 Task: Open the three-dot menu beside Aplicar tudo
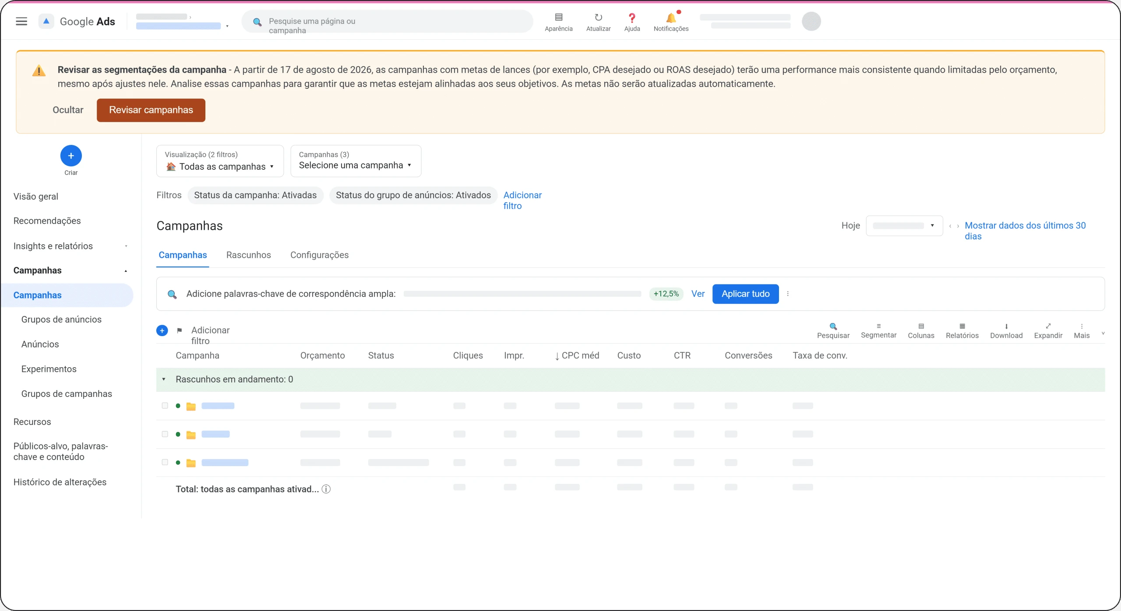pyautogui.click(x=788, y=294)
